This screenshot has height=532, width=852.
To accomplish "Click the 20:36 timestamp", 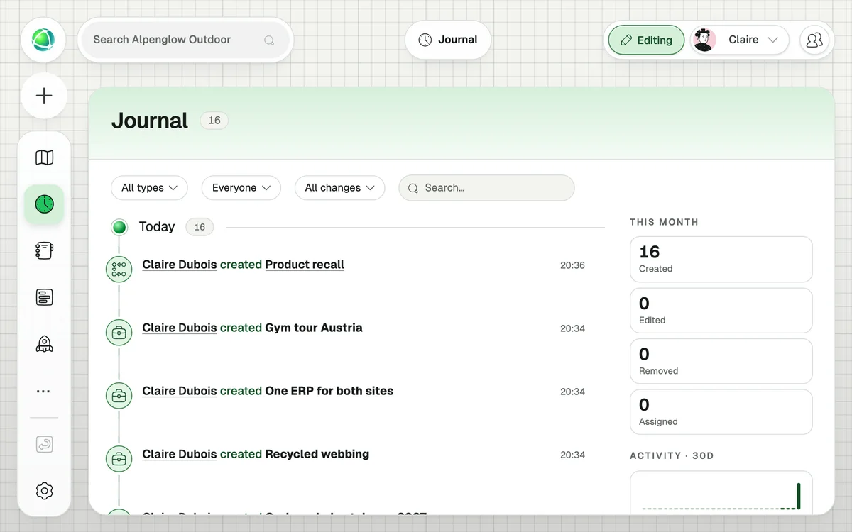I will click(572, 265).
